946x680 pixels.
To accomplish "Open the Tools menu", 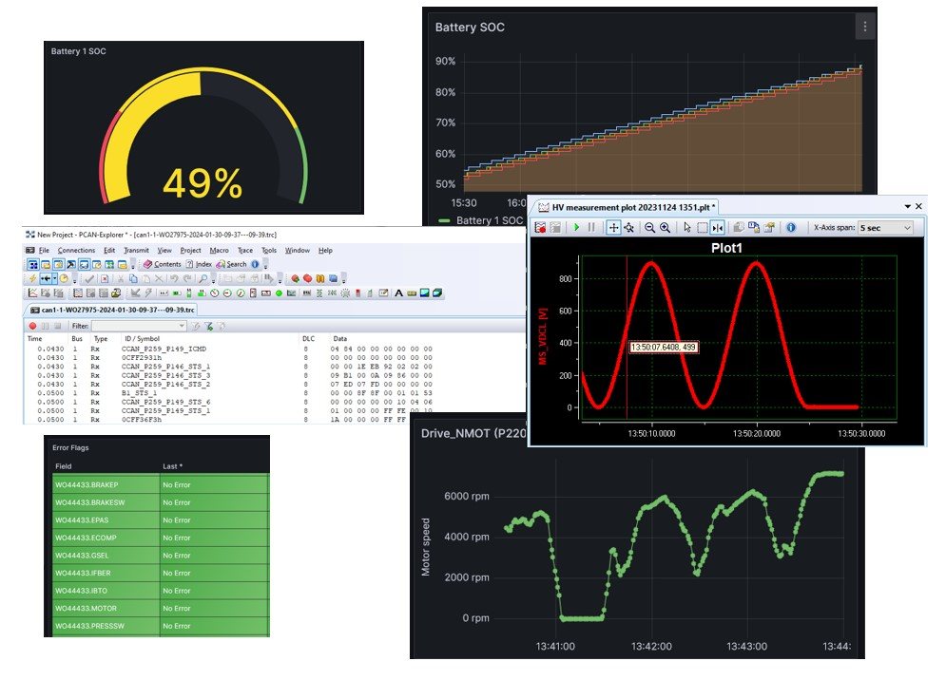I will click(x=268, y=250).
